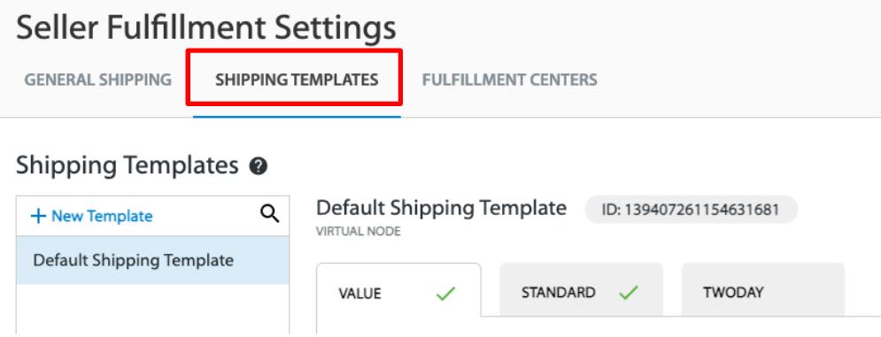This screenshot has height=337, width=881.
Task: Click empty space below the template list
Action: coord(153,309)
